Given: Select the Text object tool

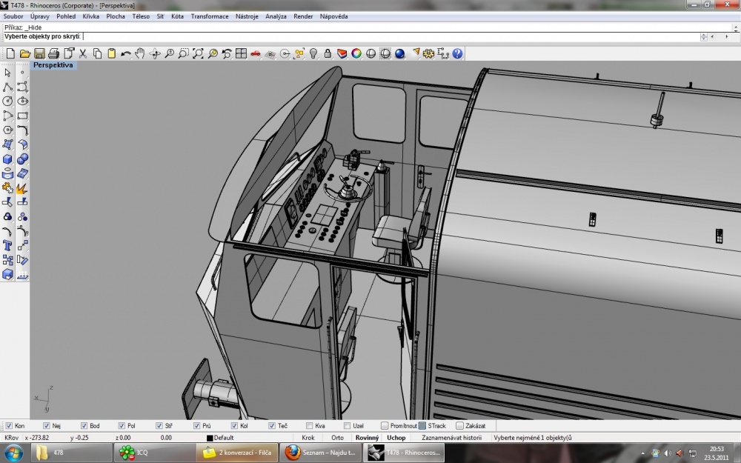Looking at the screenshot, I should coord(7,245).
